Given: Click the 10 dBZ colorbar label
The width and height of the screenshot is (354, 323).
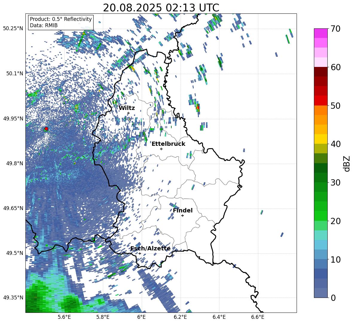Looking at the screenshot, I should pos(335,260).
